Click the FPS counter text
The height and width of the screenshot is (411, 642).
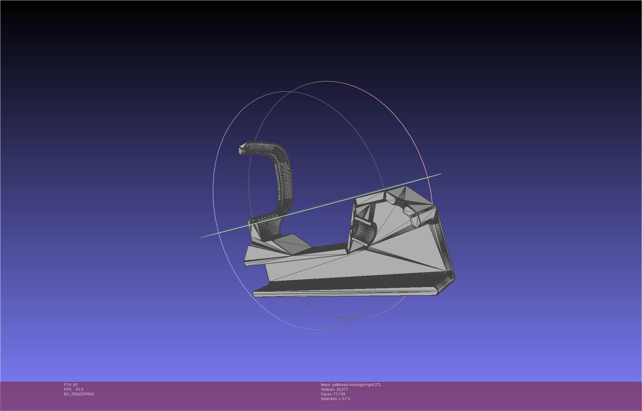[74, 390]
